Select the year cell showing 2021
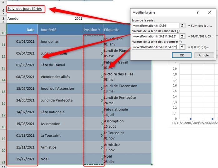218x168 pixels. [x=78, y=19]
